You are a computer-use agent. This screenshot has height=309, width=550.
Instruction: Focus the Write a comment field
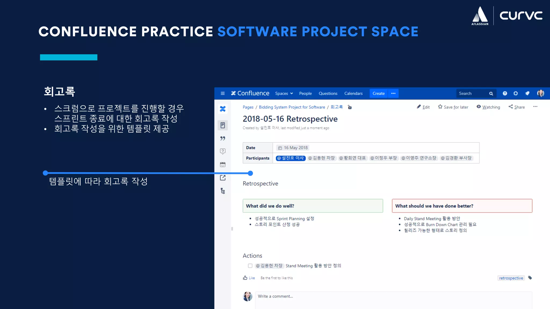tap(393, 300)
